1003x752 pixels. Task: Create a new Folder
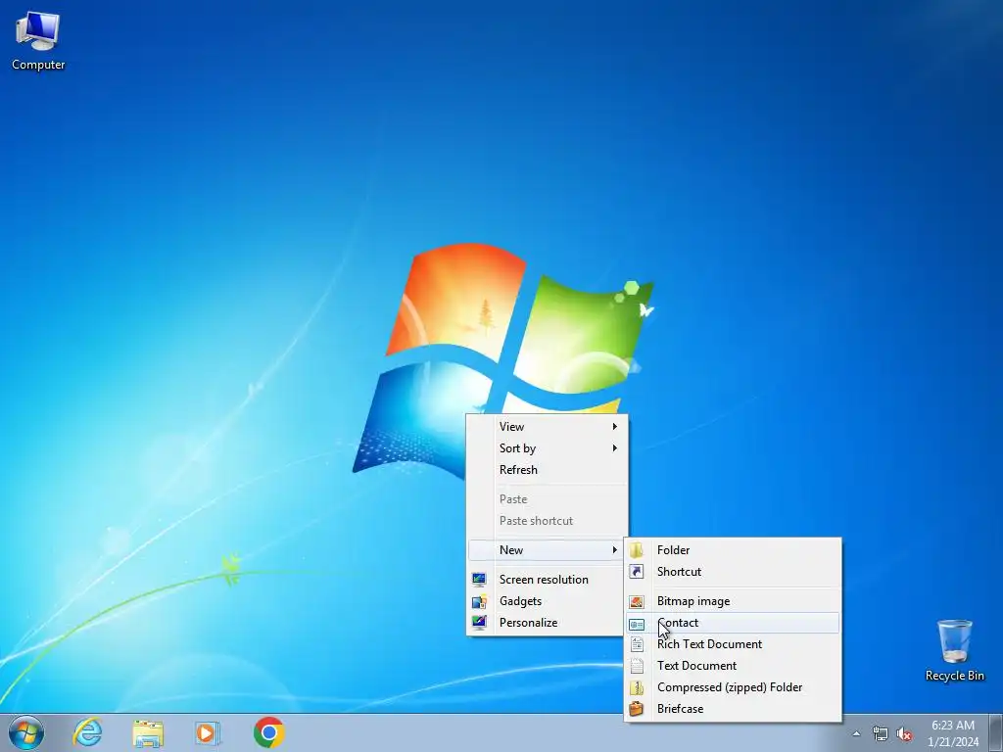733,550
